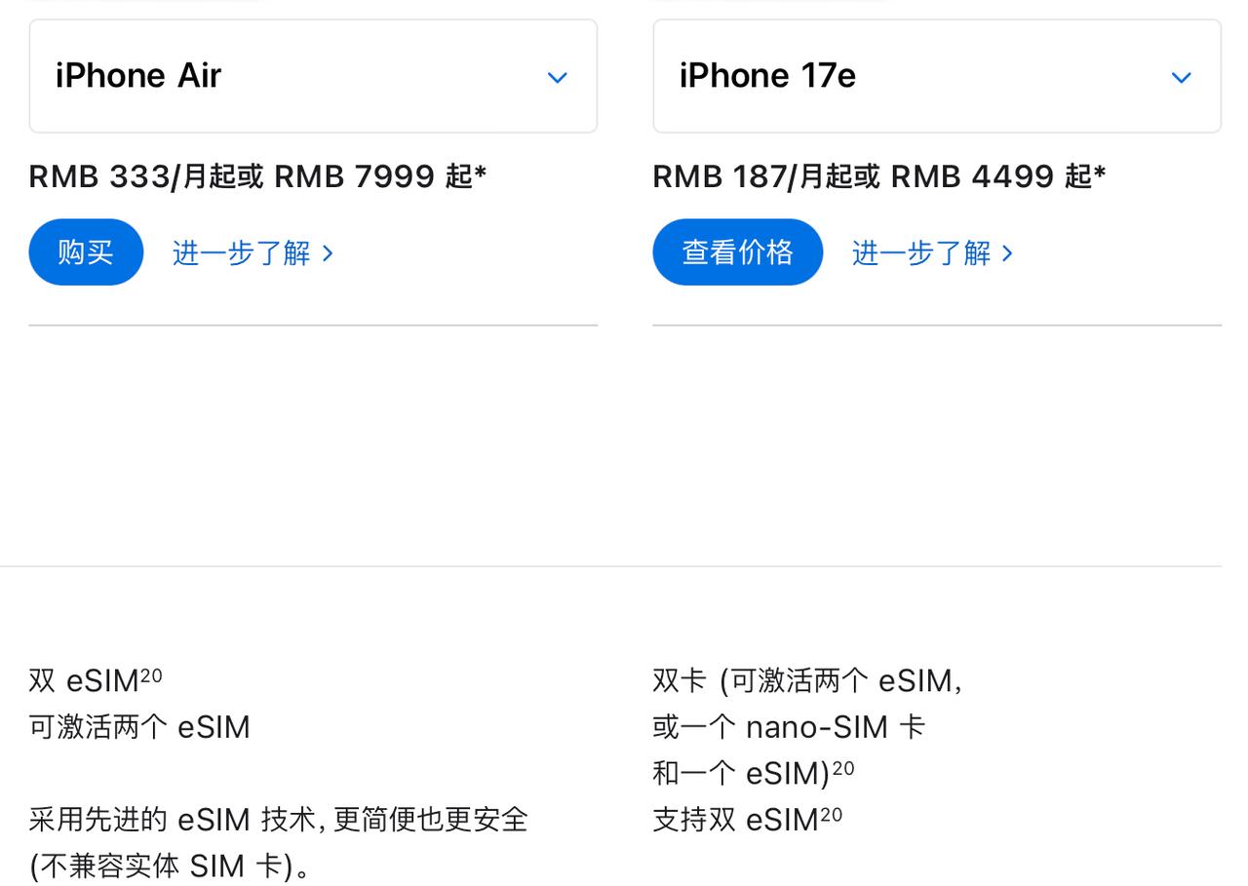Click the 可激活两个 eSIM description text
Screen dimensions: 1248x886
pyautogui.click(x=138, y=726)
